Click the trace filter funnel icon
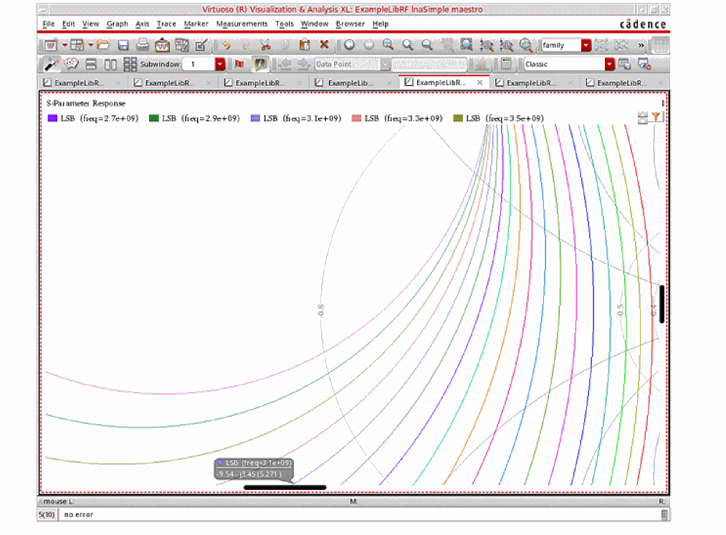This screenshot has height=535, width=726. coord(656,117)
